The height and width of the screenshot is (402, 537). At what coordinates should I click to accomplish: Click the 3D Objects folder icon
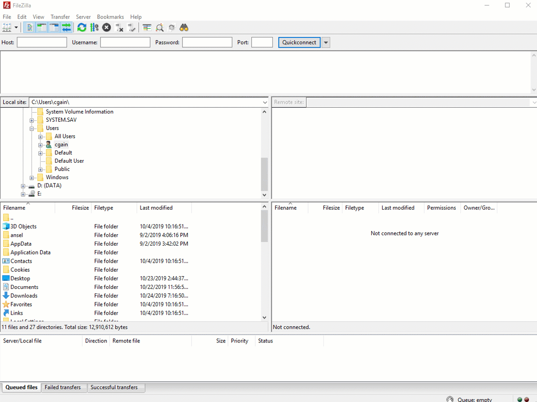tap(6, 226)
